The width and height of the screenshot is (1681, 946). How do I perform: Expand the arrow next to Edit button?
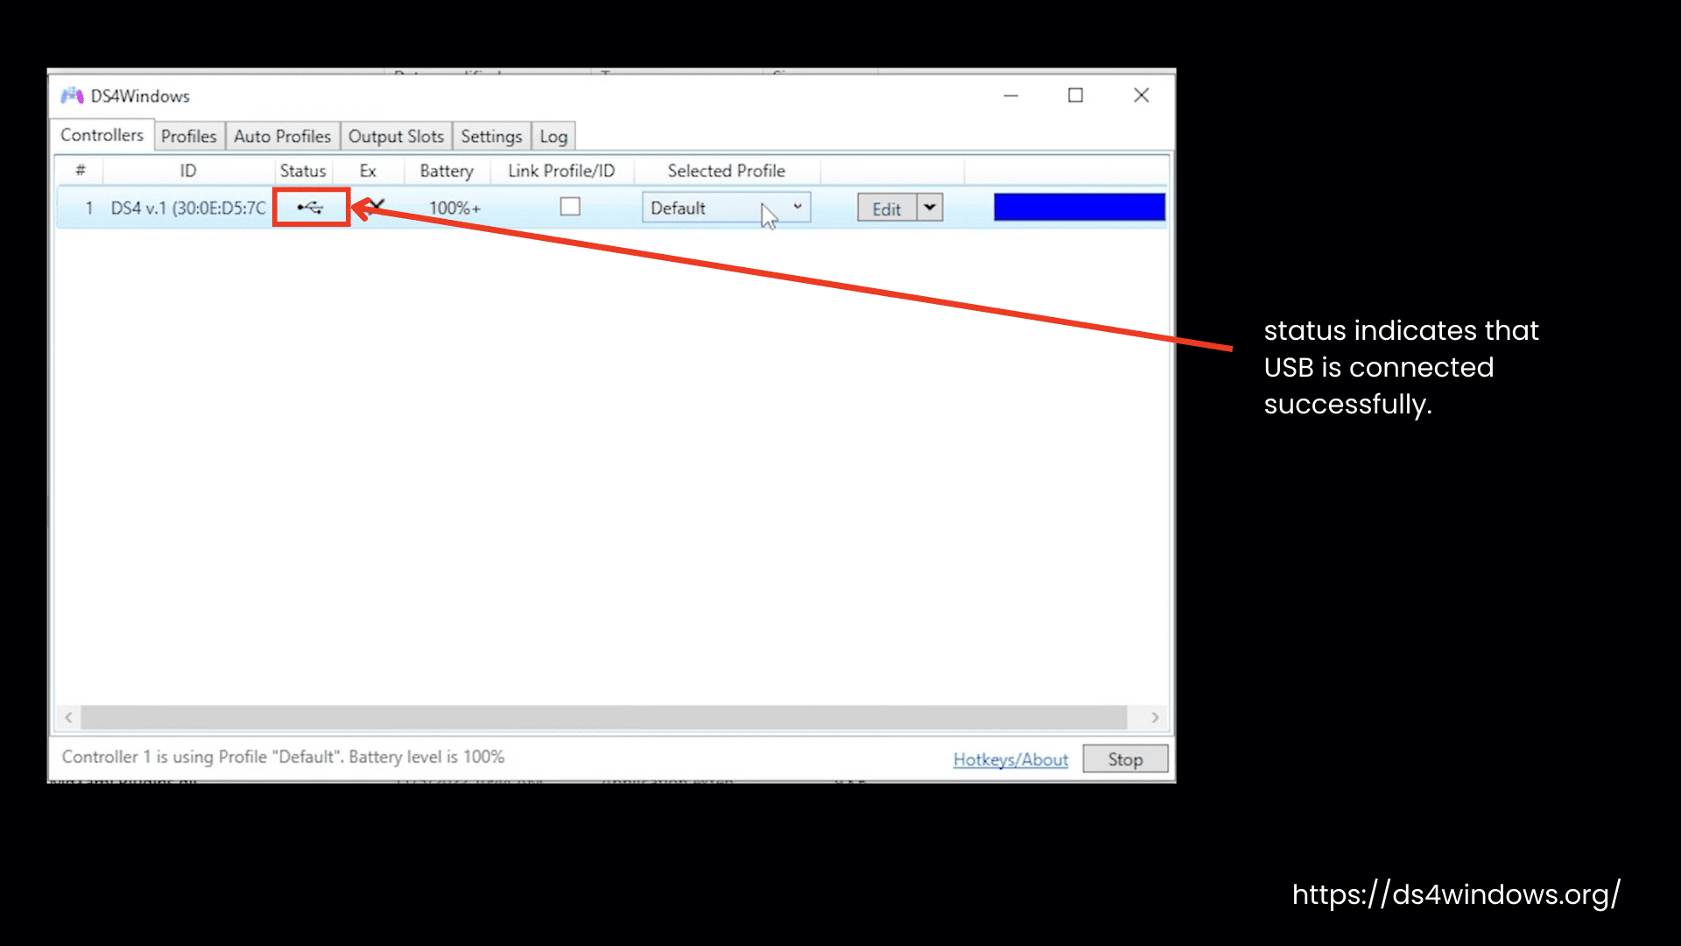[x=930, y=208]
